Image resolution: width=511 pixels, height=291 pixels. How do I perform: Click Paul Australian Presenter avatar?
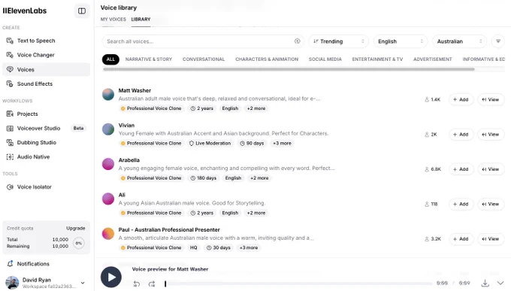pos(108,234)
